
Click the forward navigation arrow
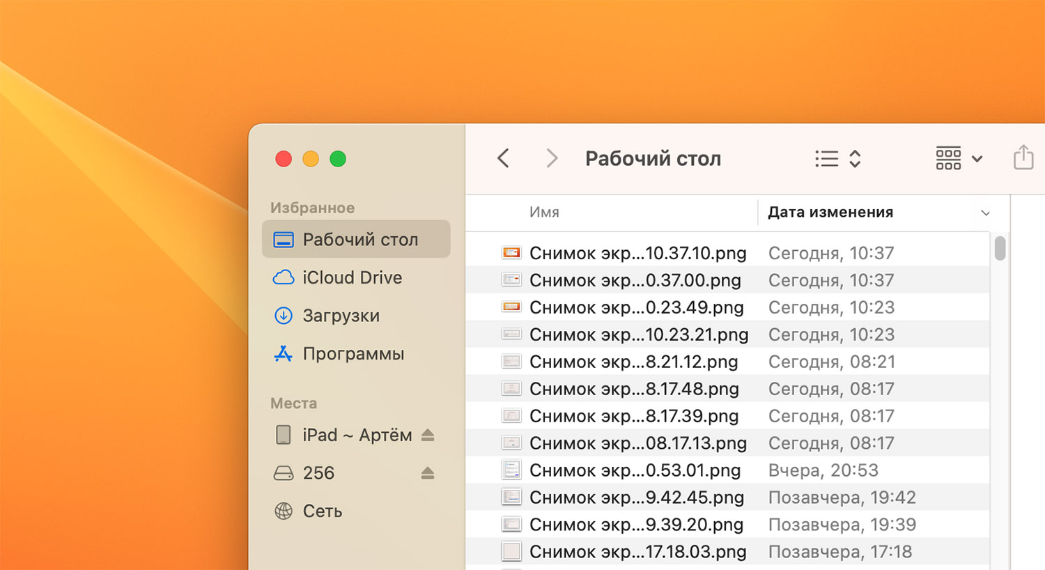click(x=552, y=159)
